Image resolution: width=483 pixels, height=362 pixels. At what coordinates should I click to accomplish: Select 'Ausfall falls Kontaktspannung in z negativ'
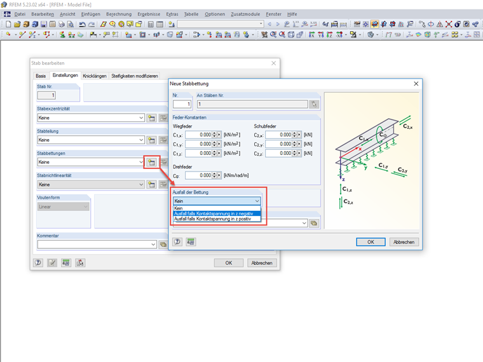(217, 213)
